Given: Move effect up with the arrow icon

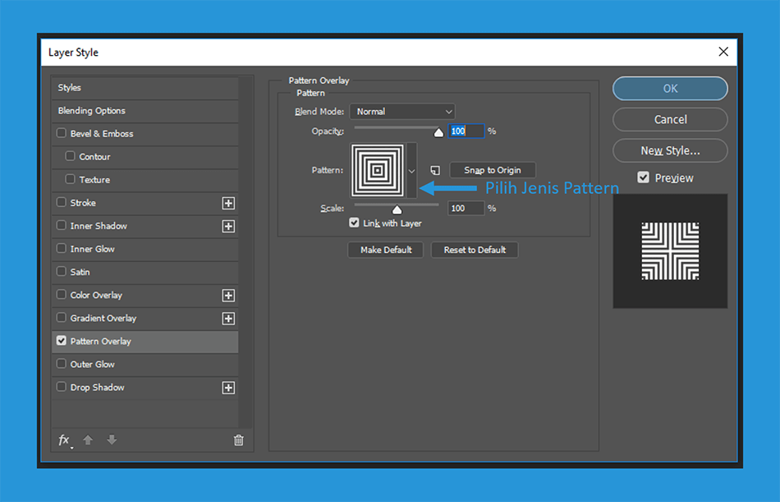Looking at the screenshot, I should click(88, 440).
